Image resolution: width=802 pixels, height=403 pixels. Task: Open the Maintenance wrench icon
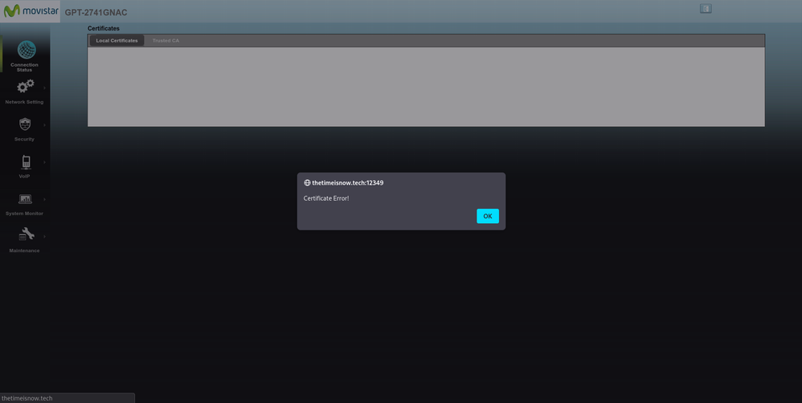[27, 234]
